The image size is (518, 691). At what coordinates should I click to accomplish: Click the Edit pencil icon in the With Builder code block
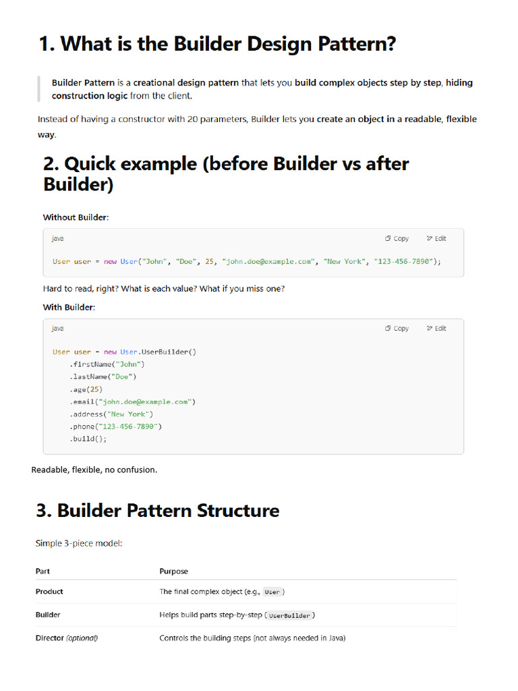430,329
